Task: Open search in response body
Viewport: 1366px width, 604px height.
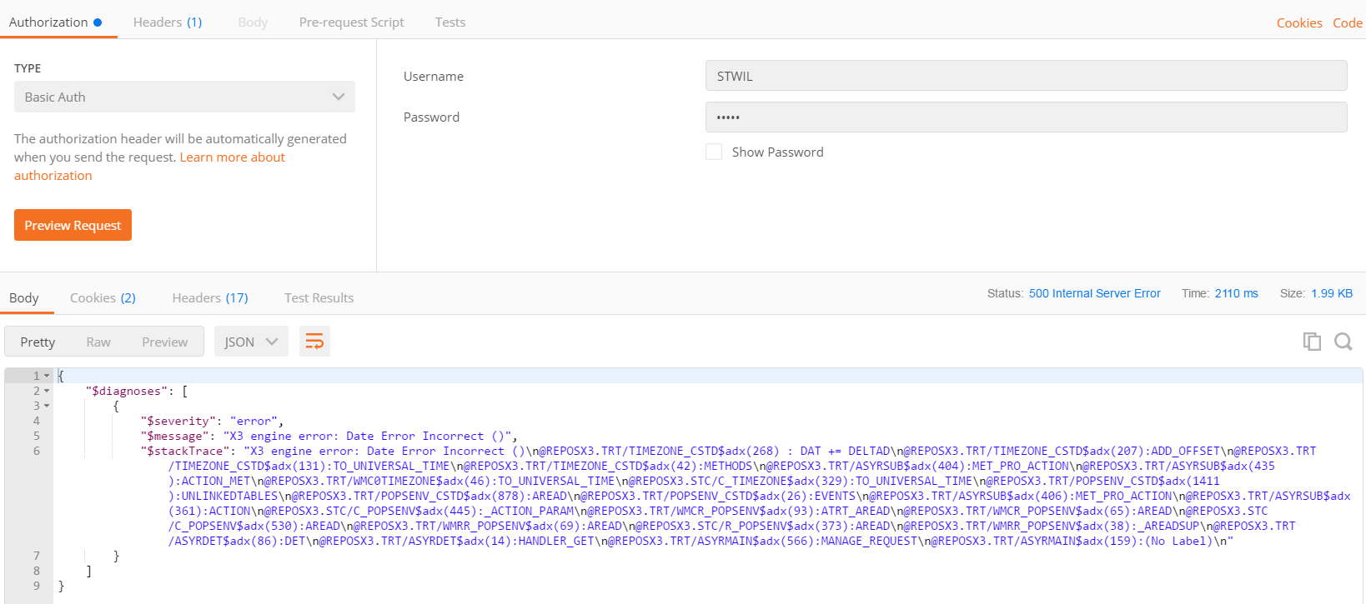Action: click(1343, 342)
